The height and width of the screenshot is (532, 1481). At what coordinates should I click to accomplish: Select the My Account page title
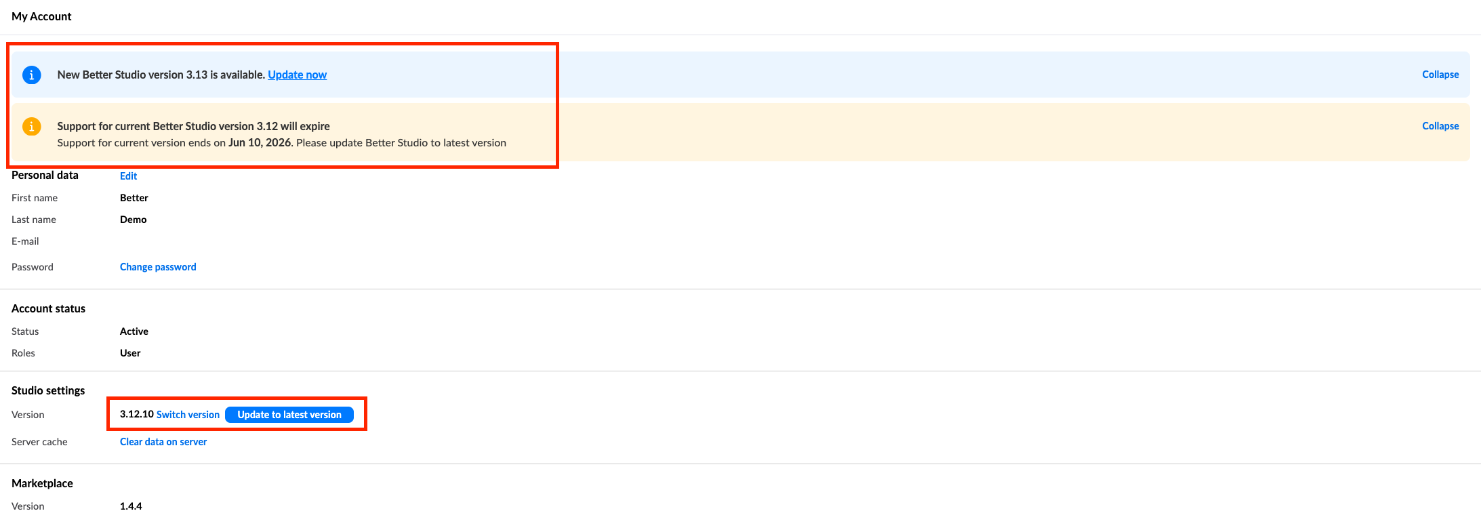[x=41, y=16]
